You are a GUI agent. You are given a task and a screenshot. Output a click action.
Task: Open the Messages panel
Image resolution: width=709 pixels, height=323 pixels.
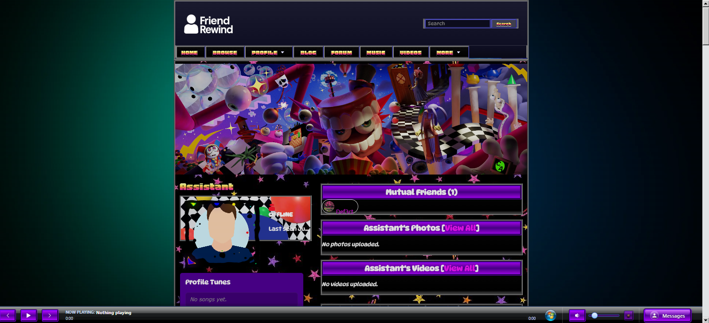[x=667, y=315]
